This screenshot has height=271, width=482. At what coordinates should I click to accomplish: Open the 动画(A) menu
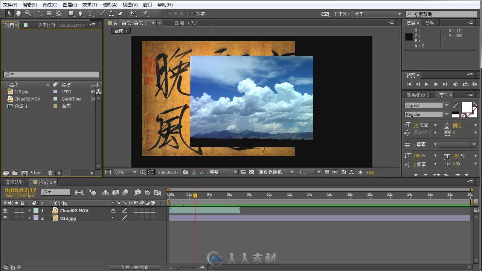[110, 5]
